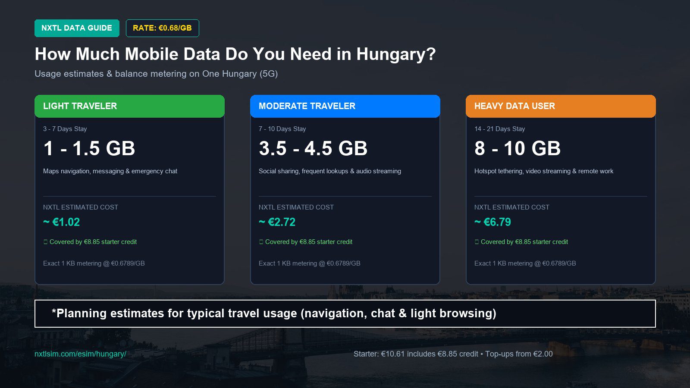Image resolution: width=690 pixels, height=388 pixels.
Task: Select the MODERATE TRAVELER card header
Action: click(x=345, y=106)
